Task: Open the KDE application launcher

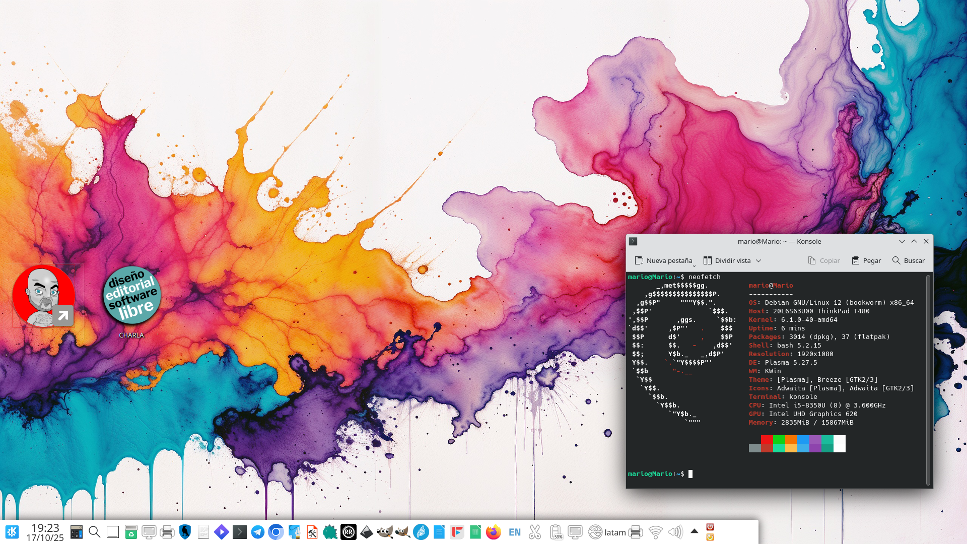Action: point(12,532)
